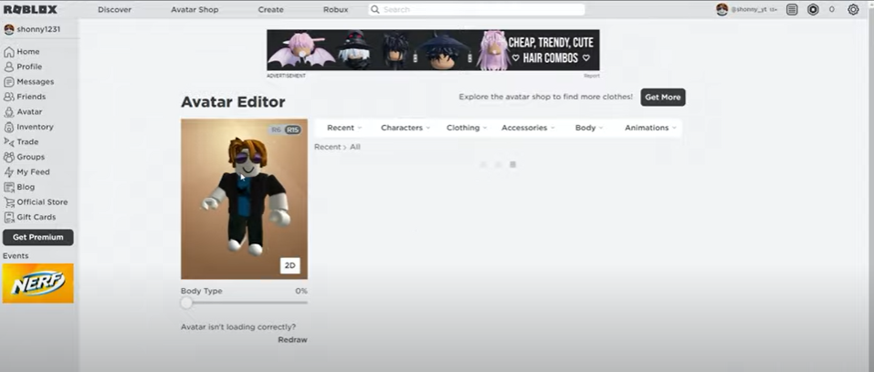
Task: Click the hair combos advertisement banner
Action: pyautogui.click(x=433, y=50)
